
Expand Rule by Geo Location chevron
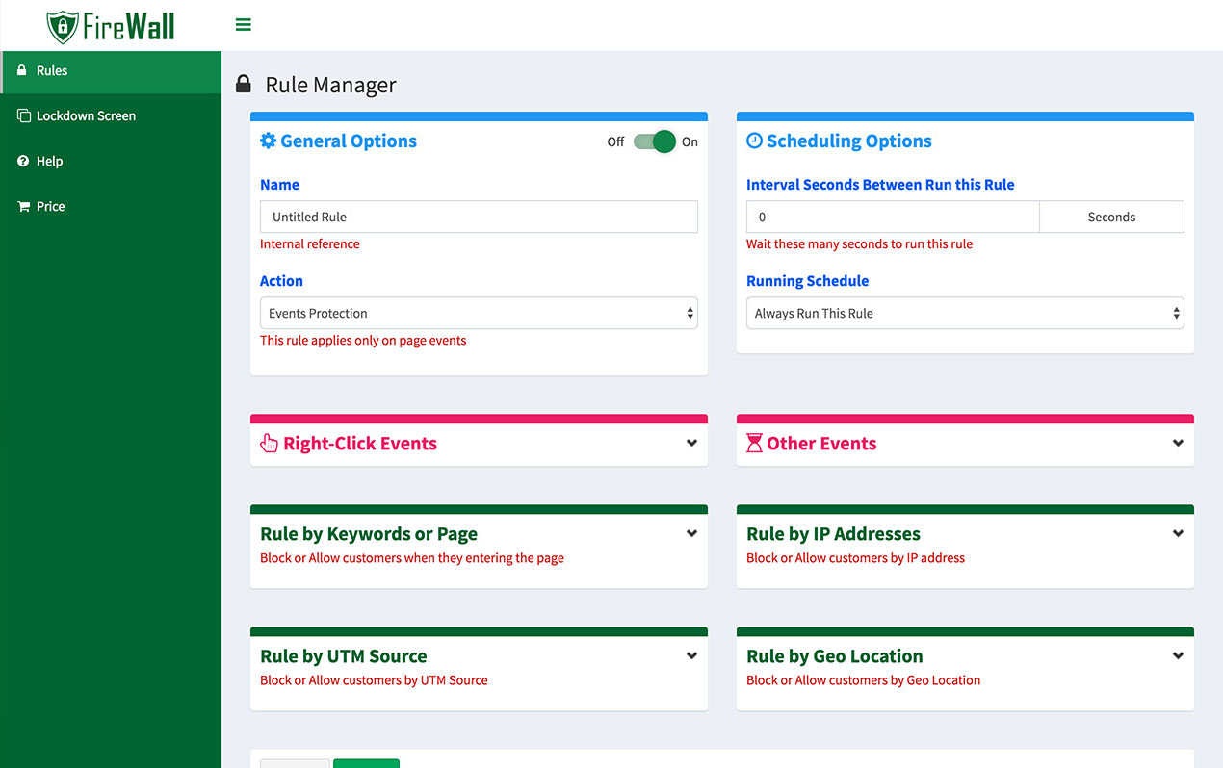(x=1178, y=655)
